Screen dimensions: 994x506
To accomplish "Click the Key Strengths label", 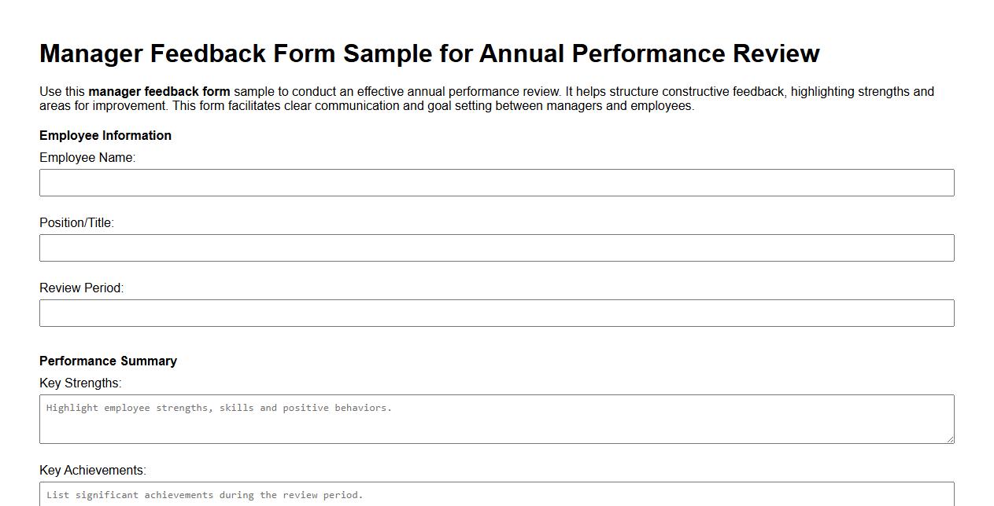I will (x=80, y=383).
